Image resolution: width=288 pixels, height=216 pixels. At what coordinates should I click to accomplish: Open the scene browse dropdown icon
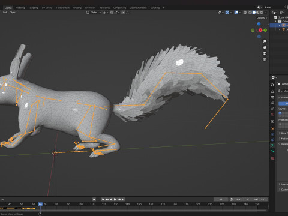coord(260,7)
